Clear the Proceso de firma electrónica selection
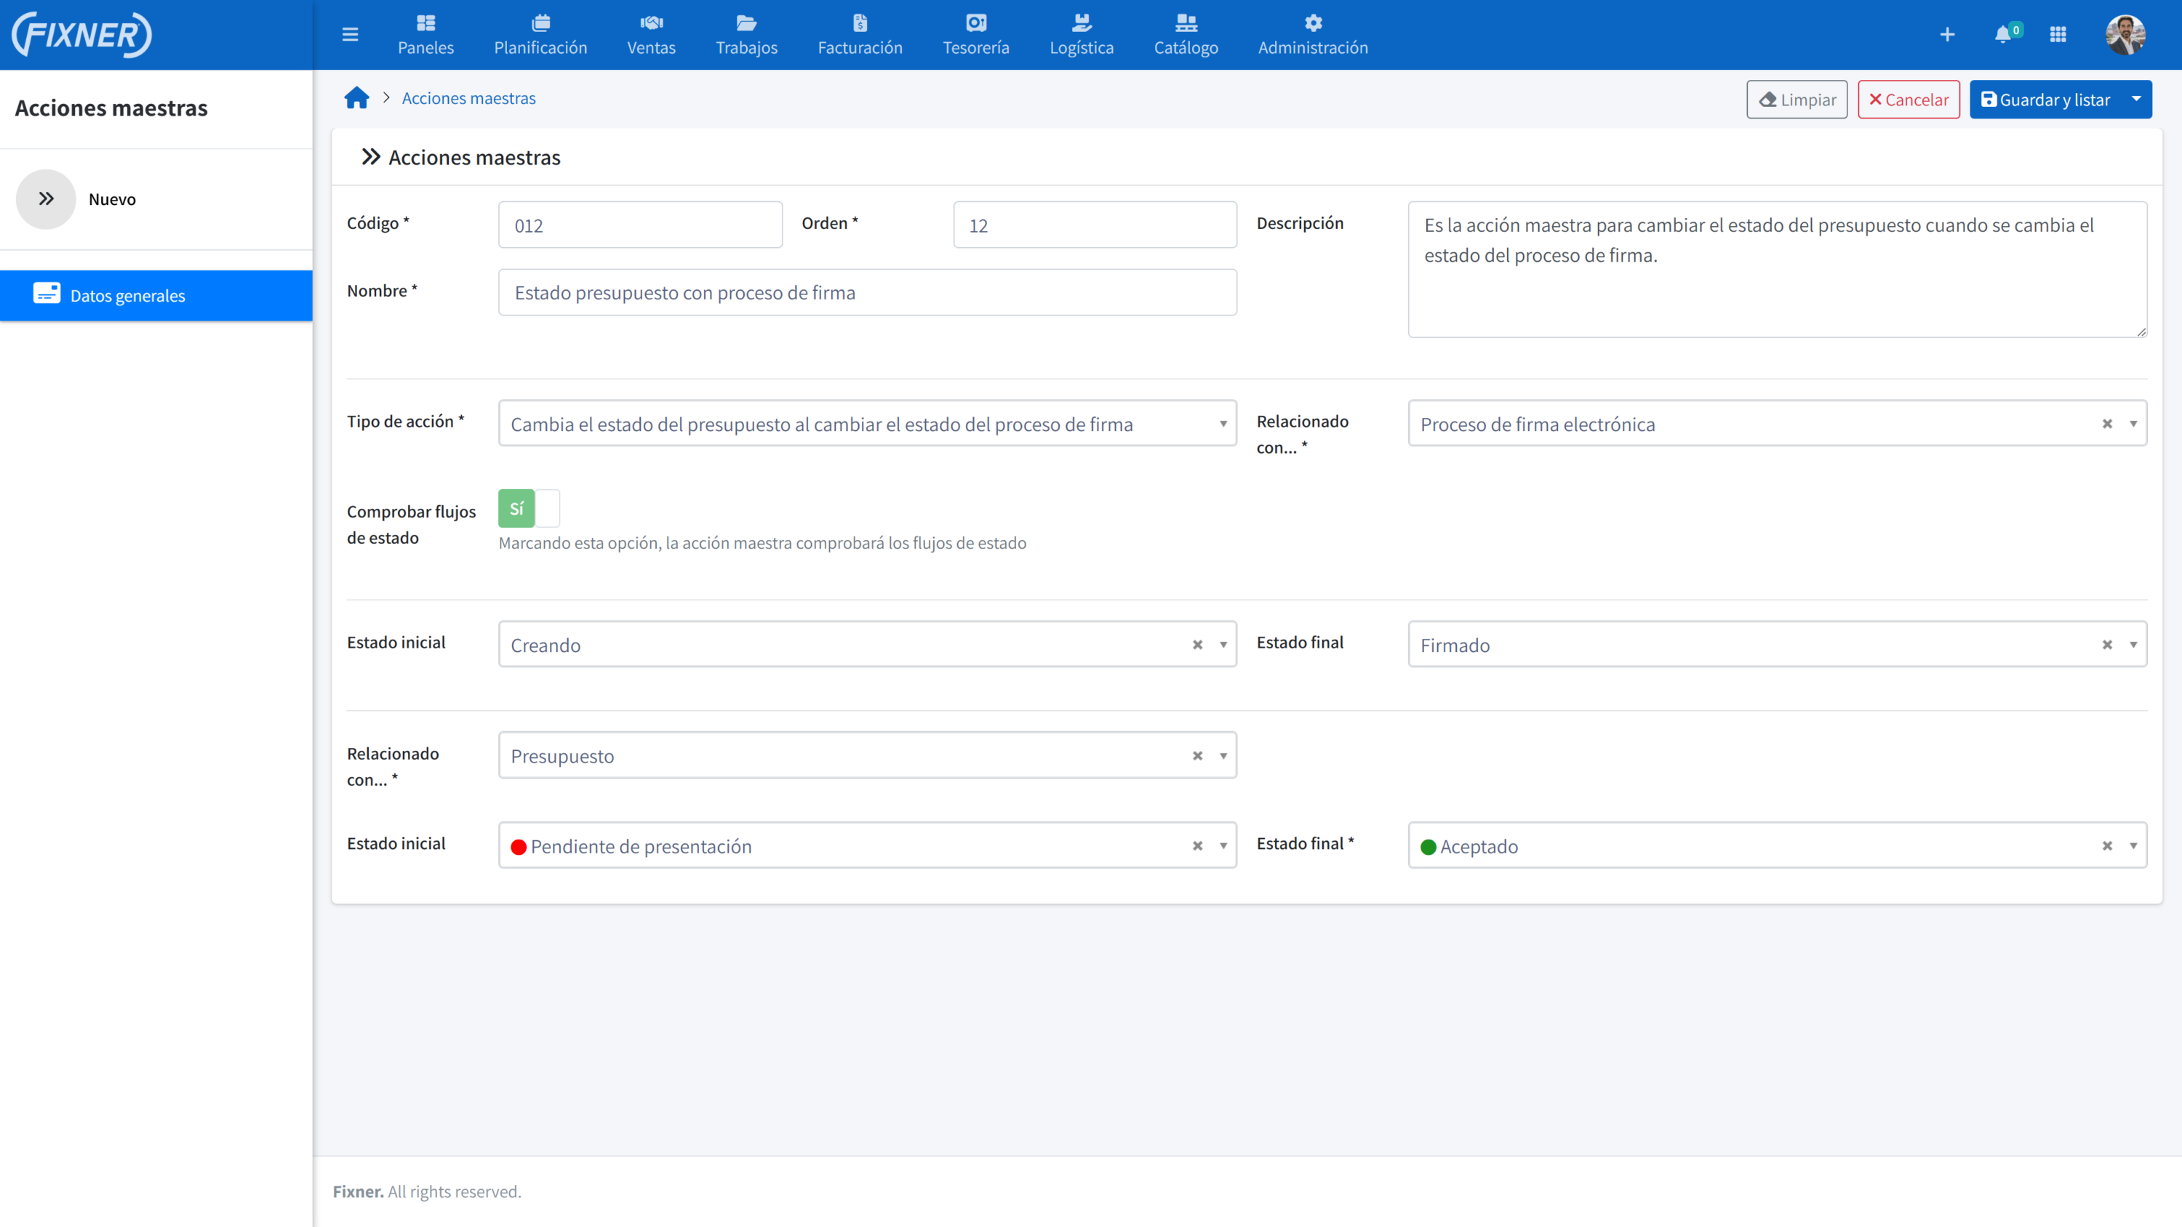 [2108, 425]
